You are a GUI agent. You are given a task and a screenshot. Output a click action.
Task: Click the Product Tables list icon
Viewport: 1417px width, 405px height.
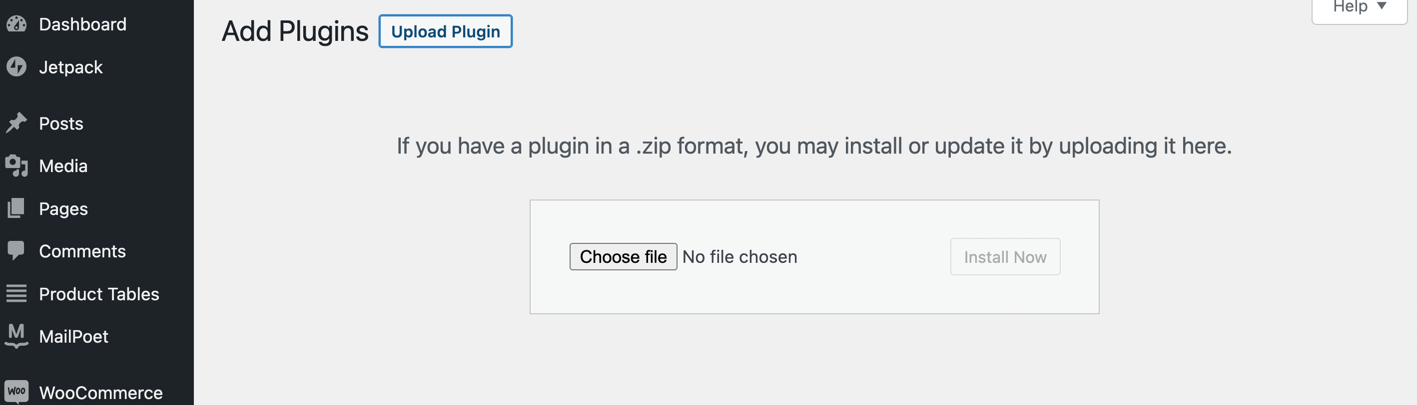pyautogui.click(x=16, y=294)
